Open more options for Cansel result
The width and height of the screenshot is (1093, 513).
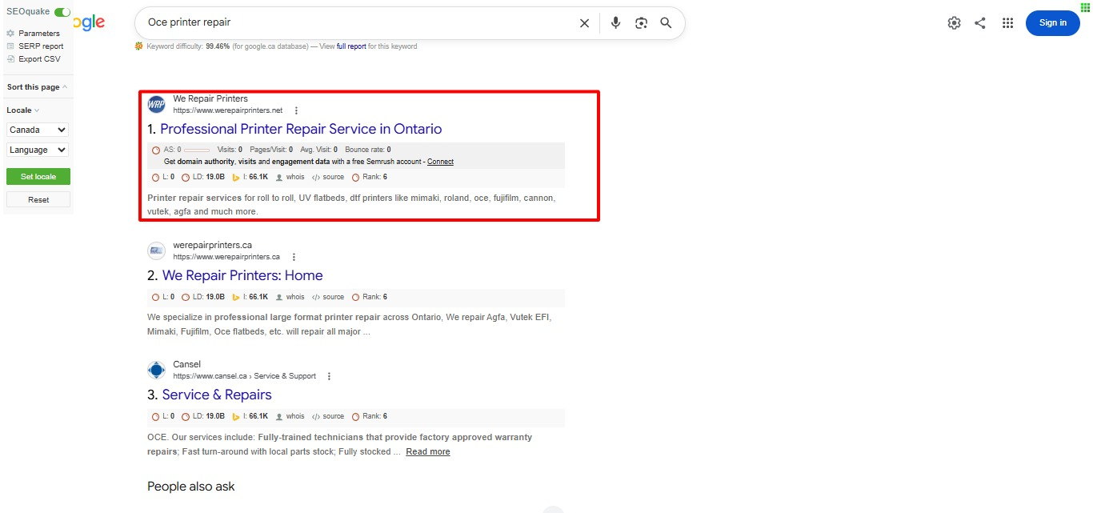329,376
